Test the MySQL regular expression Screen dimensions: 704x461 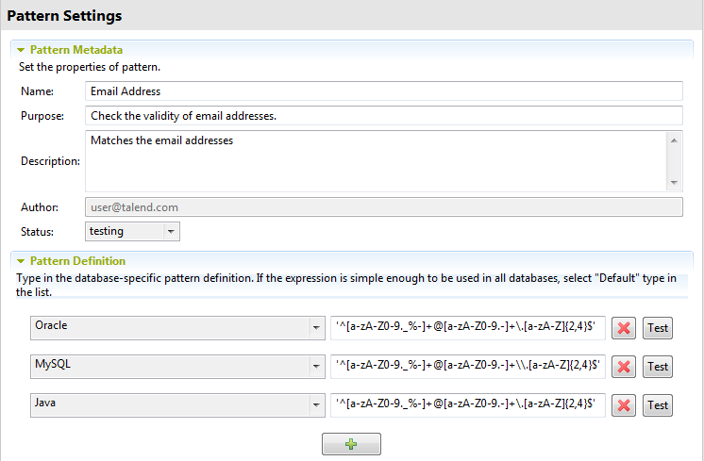pos(658,367)
